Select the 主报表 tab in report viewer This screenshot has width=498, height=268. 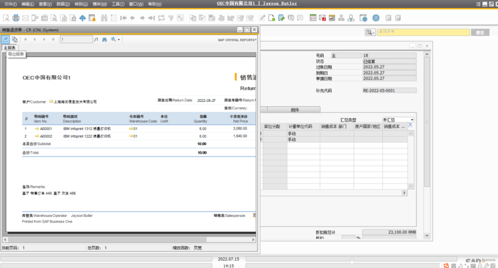coord(10,48)
